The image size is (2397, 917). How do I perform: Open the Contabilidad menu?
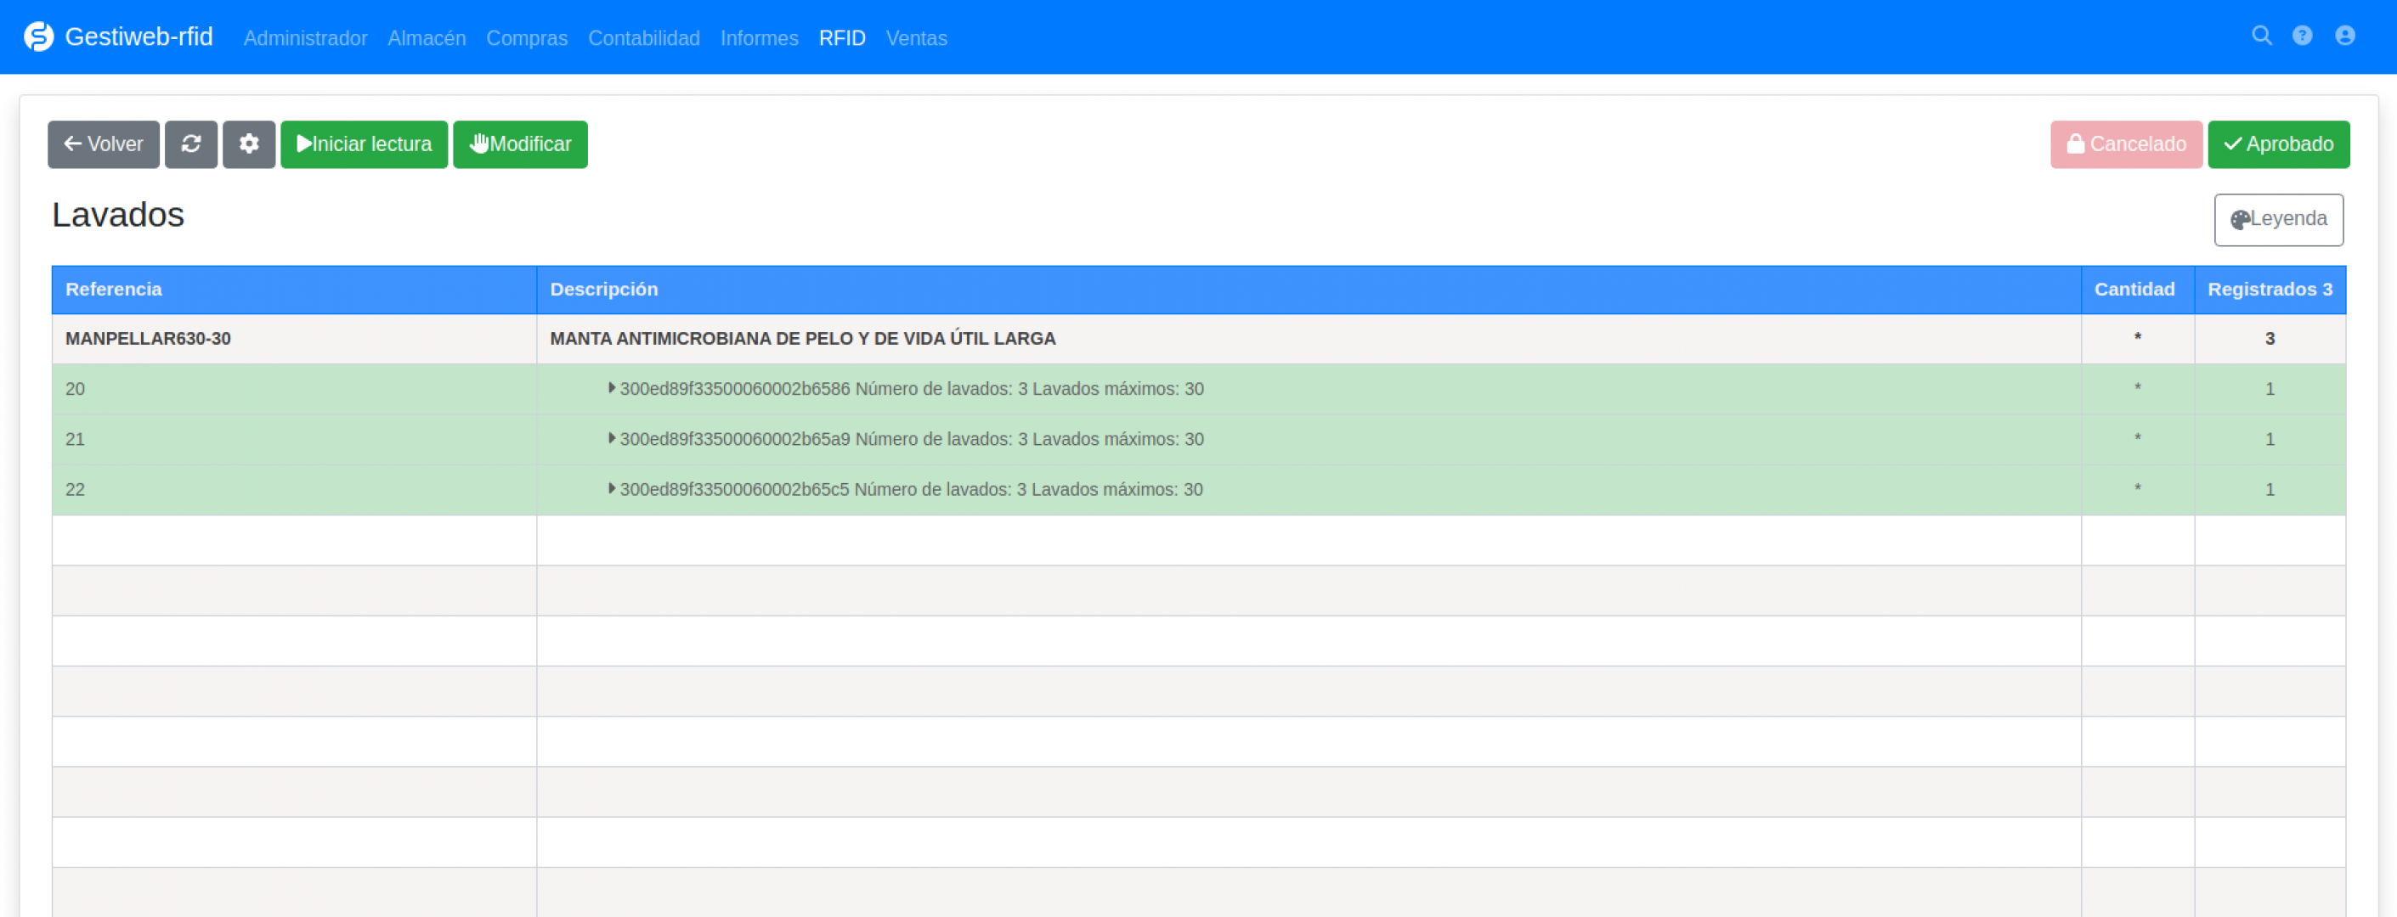(x=644, y=38)
